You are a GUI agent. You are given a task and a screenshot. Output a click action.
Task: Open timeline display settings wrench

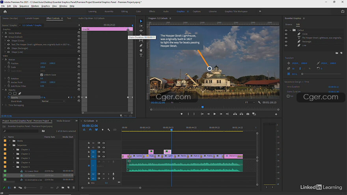tap(109, 130)
